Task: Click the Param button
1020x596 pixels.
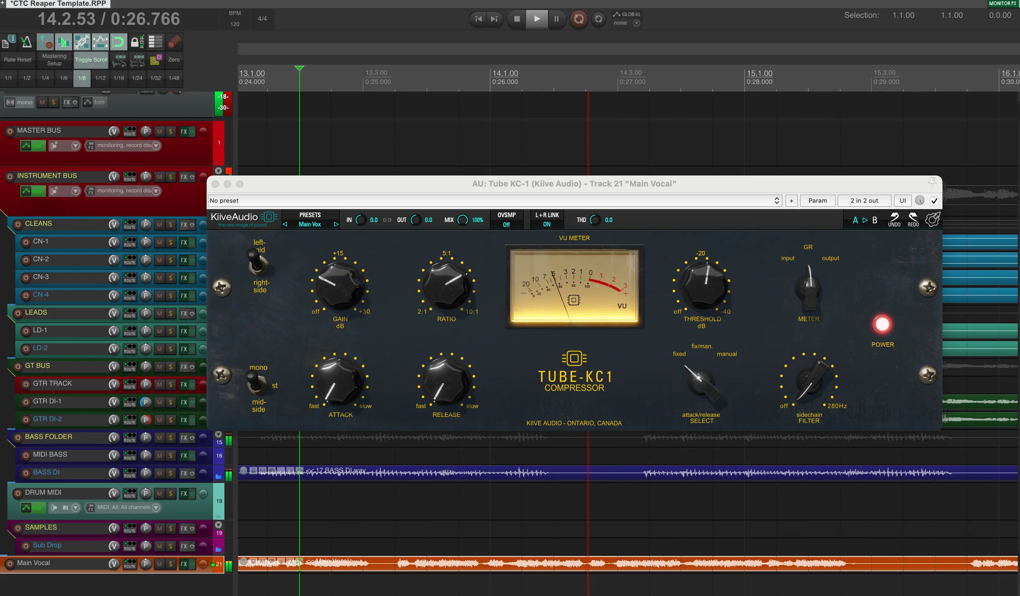Action: click(x=817, y=201)
